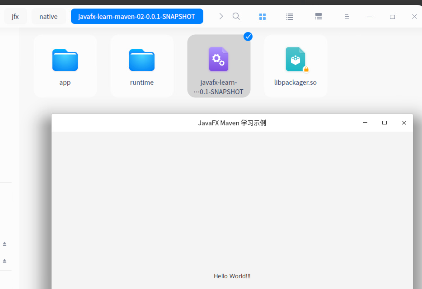Go to the jfx breadcrumb folder
This screenshot has height=289, width=422.
[15, 16]
